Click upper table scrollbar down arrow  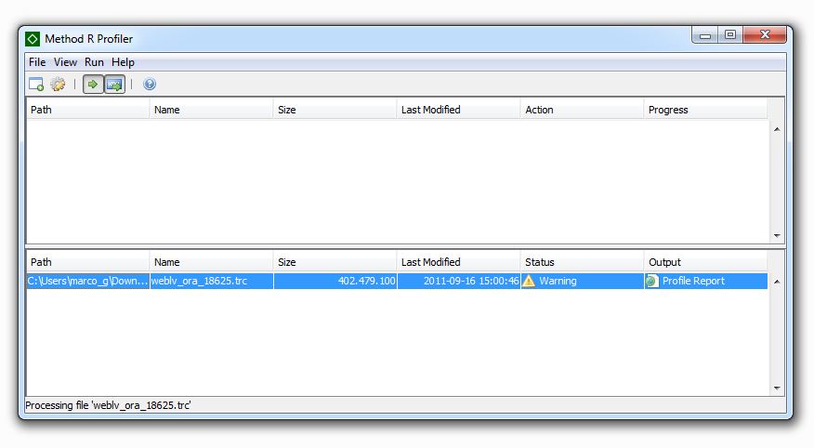point(777,236)
